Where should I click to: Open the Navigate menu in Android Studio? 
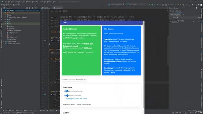click(x=18, y=2)
